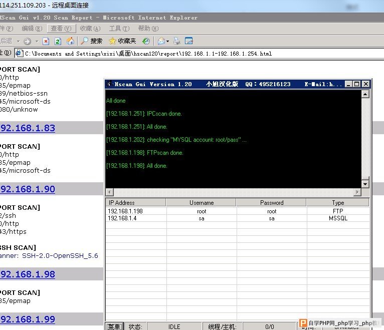This screenshot has height=330, width=384.
Task: Open the 查看(V) menu
Action: [x=61, y=29]
